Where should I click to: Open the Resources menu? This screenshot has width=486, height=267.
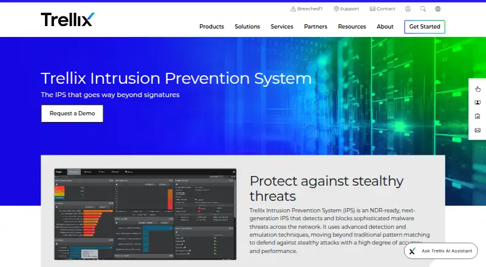(352, 27)
